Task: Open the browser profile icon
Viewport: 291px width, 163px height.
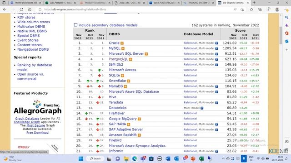Action: point(277,10)
